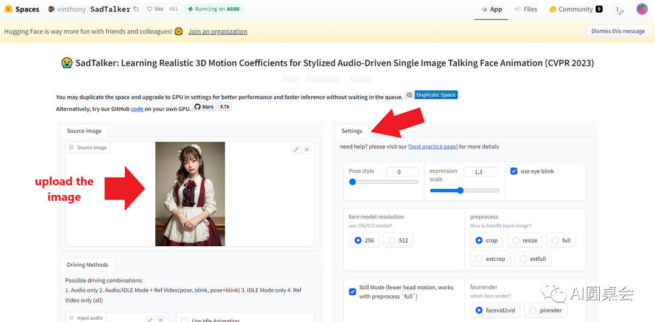Click the Community count badge 9
Screen dimensions: 655x322
[x=599, y=9]
